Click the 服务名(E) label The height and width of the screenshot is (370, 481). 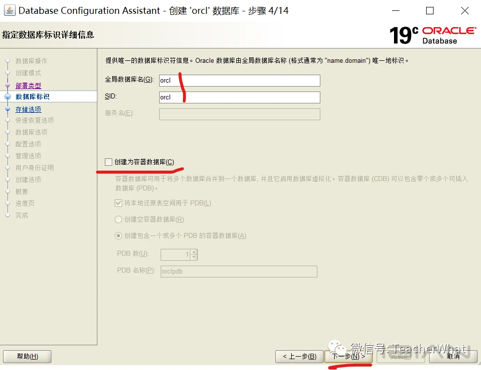(x=120, y=113)
